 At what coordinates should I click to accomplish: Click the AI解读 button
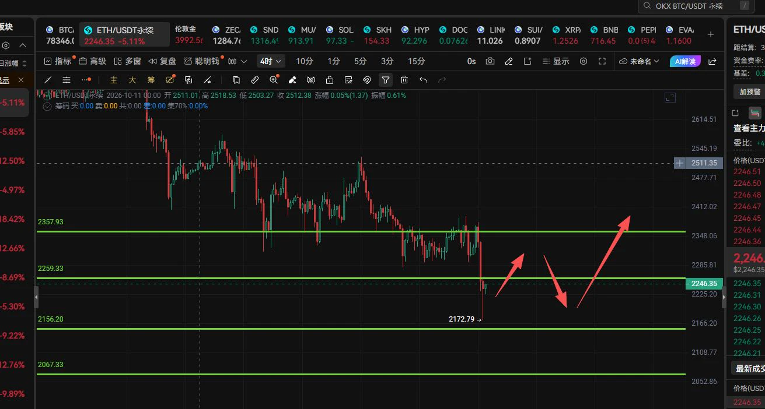pyautogui.click(x=685, y=61)
